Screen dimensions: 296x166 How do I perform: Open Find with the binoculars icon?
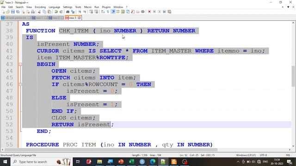click(x=68, y=12)
